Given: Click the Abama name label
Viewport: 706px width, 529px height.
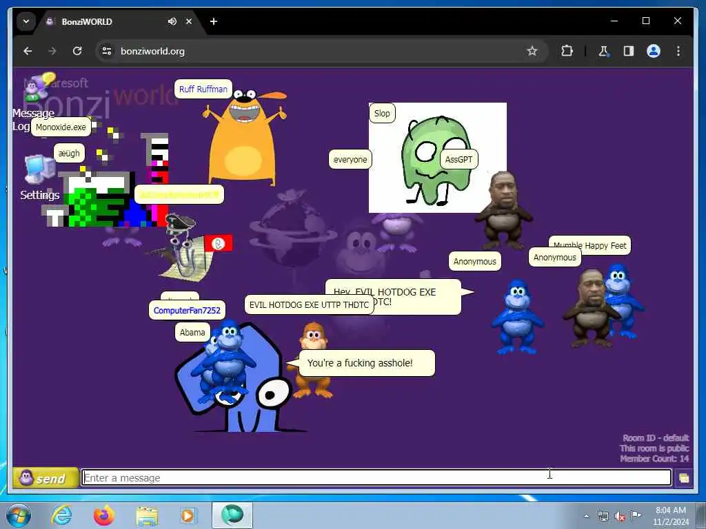Looking at the screenshot, I should 192,333.
